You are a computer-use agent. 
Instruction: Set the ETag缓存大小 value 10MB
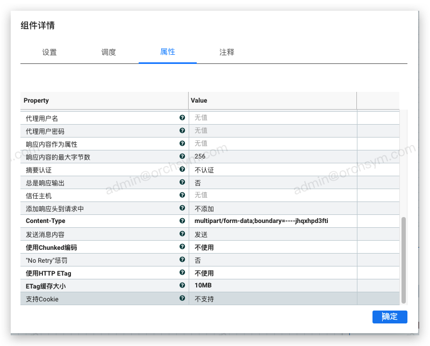point(204,286)
